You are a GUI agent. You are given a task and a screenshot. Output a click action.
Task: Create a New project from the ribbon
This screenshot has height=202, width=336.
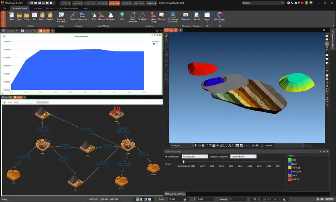(12, 16)
